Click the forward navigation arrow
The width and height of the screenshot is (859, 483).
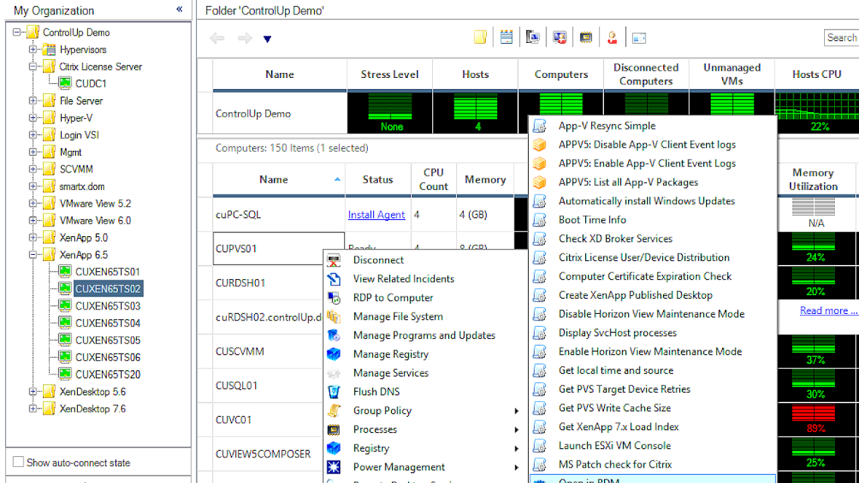click(x=244, y=39)
